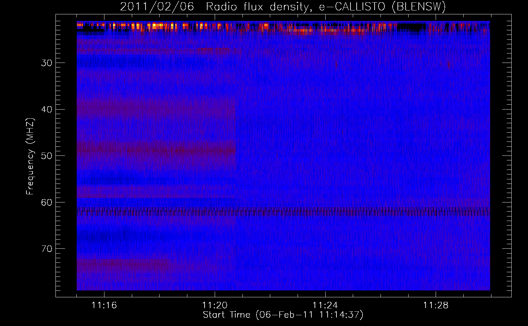Click the plot title "Radio flux density, e-CALLISTO (BLENSW)"
The height and width of the screenshot is (326, 528).
click(x=326, y=7)
